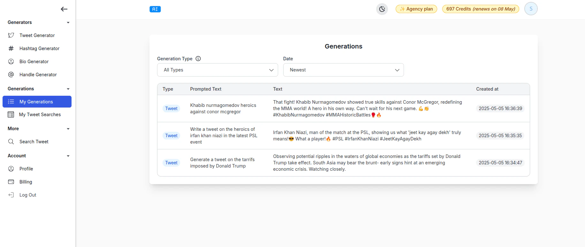Viewport: 585px width, 247px height.
Task: Open Handle Generator page
Action: (37, 75)
